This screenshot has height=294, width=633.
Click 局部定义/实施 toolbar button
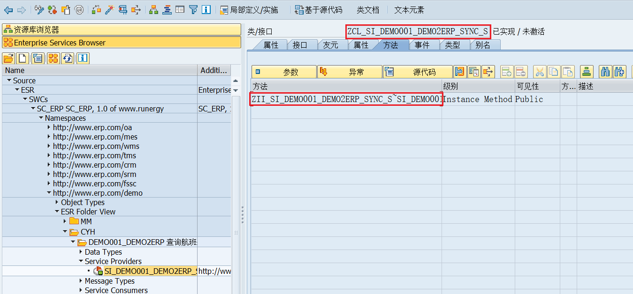pyautogui.click(x=250, y=10)
